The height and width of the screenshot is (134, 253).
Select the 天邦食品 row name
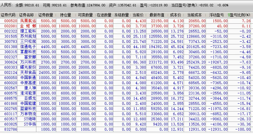pyautogui.click(x=28, y=73)
